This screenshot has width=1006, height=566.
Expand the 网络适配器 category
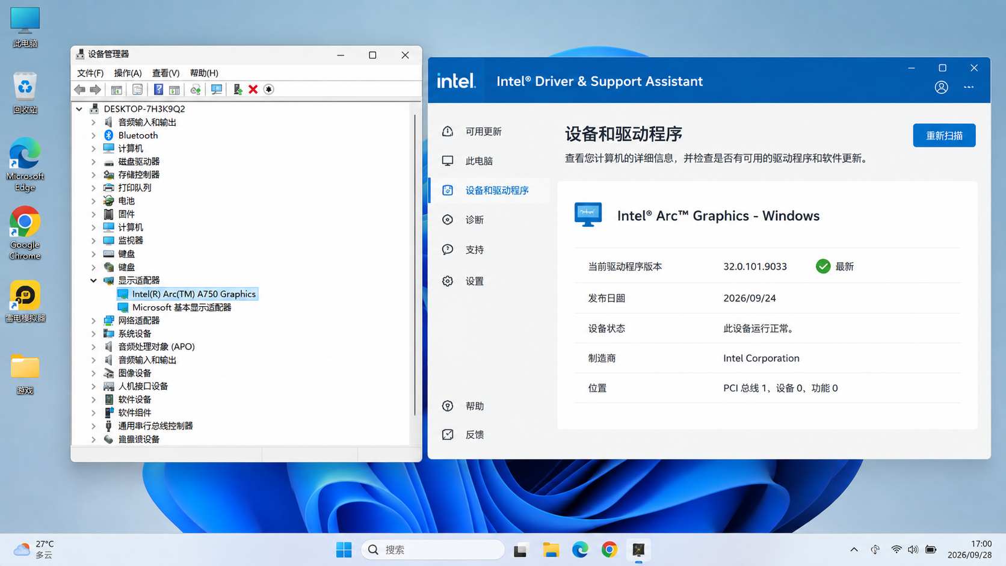(x=93, y=321)
